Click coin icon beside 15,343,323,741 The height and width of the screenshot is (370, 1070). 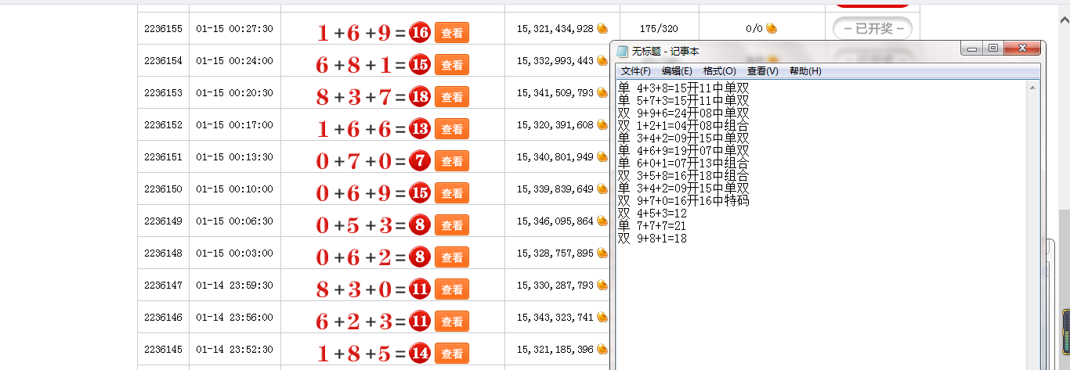[x=602, y=317]
